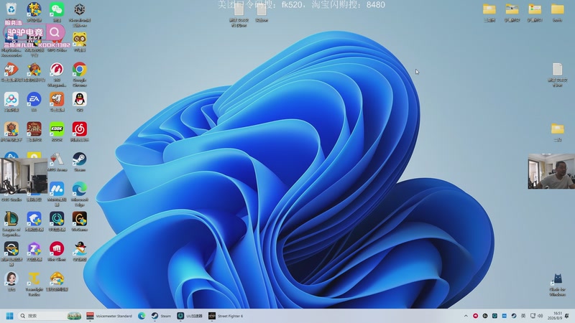The image size is (575, 323).
Task: Open the fourth folder in top-right row
Action: pos(558,9)
